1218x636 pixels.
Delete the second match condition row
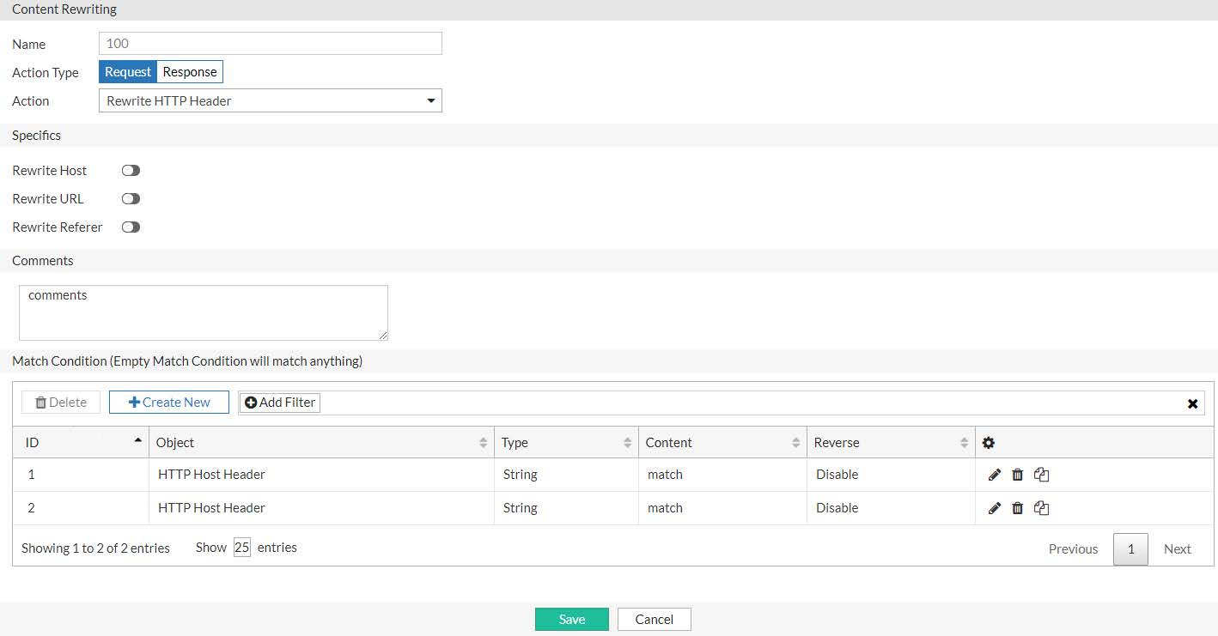coord(1018,507)
